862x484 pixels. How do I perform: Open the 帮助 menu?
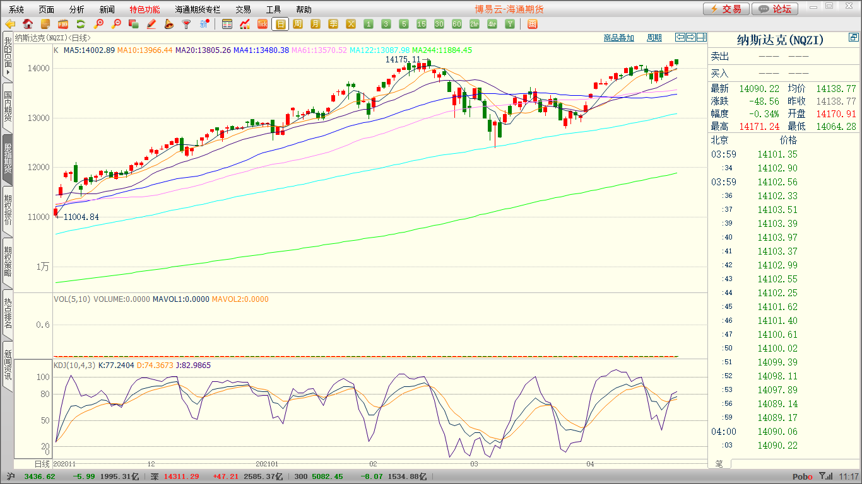[304, 9]
